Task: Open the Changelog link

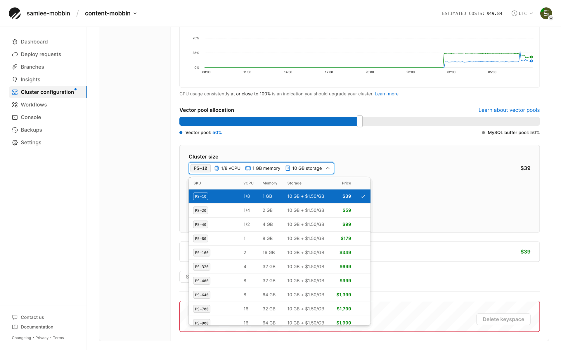Action: 21,338
